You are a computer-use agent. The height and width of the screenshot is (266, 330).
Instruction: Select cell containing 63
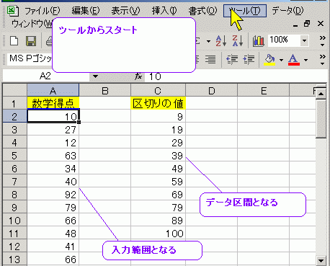(x=53, y=156)
